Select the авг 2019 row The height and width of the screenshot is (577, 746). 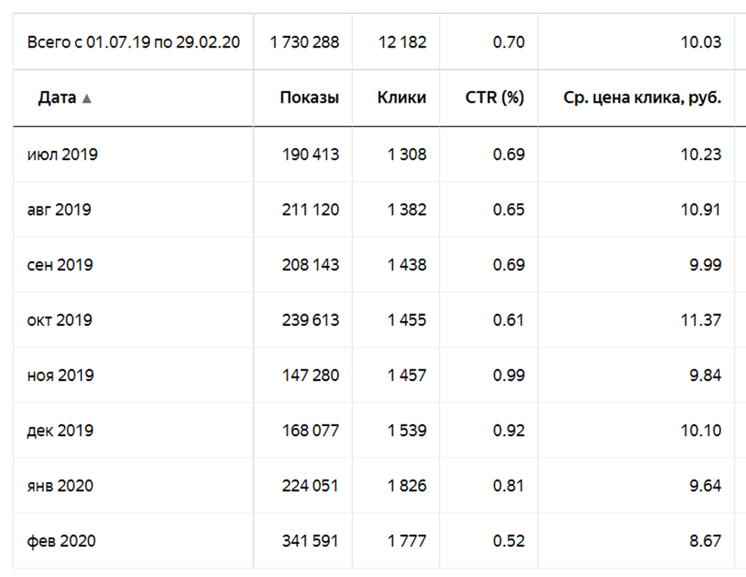tap(59, 210)
